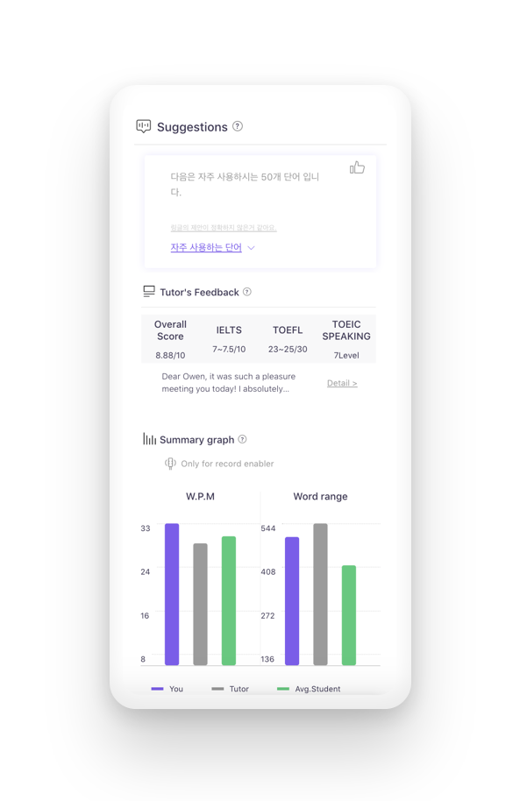The height and width of the screenshot is (801, 527).
Task: Select the IELTS score column
Action: [x=229, y=339]
